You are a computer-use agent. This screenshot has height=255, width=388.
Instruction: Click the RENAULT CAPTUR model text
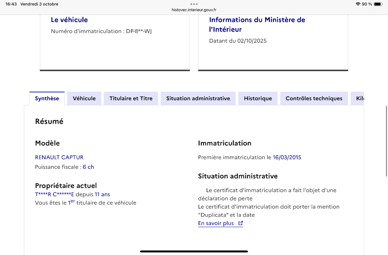click(x=59, y=157)
